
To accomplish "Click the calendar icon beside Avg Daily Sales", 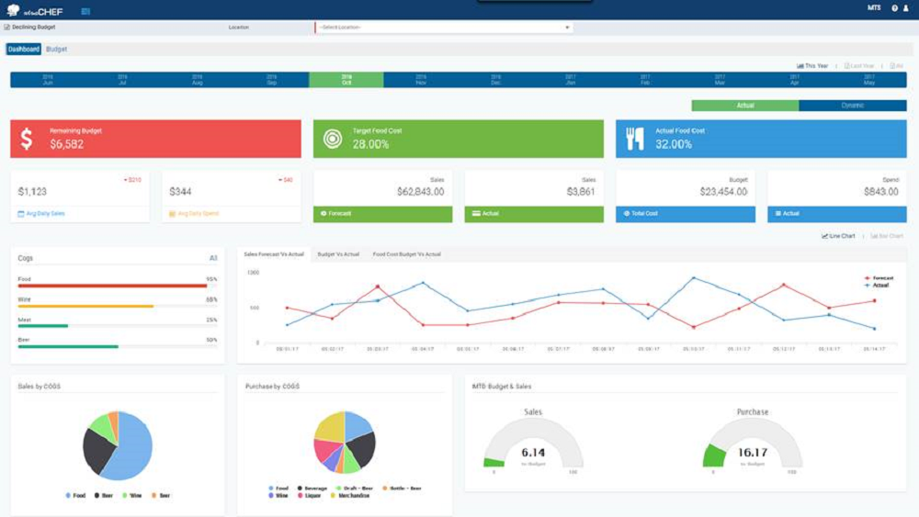I will 21,214.
